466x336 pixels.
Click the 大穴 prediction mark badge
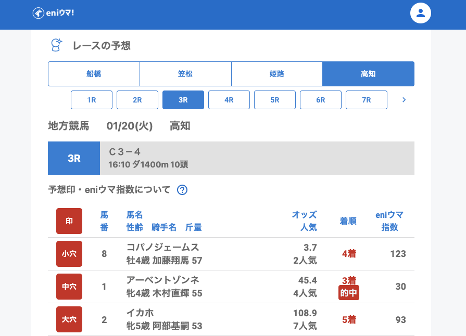(x=69, y=319)
